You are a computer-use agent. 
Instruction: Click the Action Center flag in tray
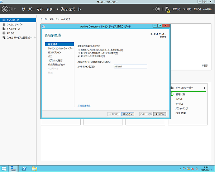point(184,169)
